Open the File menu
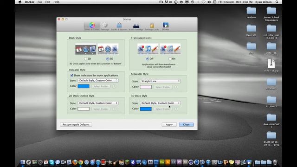Image resolution: width=297 pixels, height=167 pixels. click(40, 2)
